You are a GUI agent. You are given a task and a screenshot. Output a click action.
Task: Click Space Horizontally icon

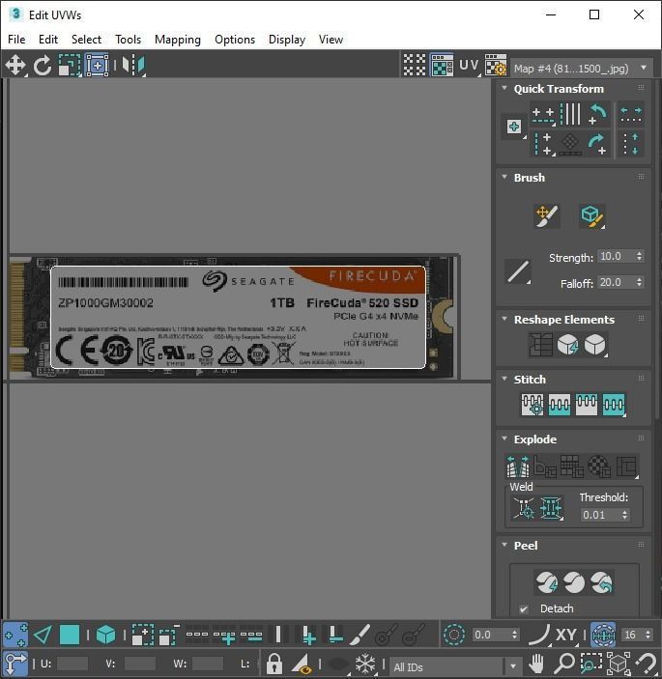[631, 114]
